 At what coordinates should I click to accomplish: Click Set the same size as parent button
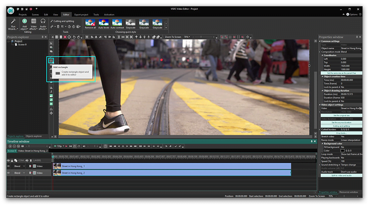click(x=341, y=73)
